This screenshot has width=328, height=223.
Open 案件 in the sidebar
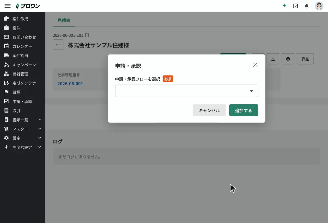pos(16,28)
